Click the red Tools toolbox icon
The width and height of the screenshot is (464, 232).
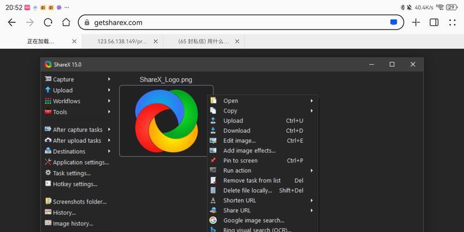pyautogui.click(x=48, y=112)
